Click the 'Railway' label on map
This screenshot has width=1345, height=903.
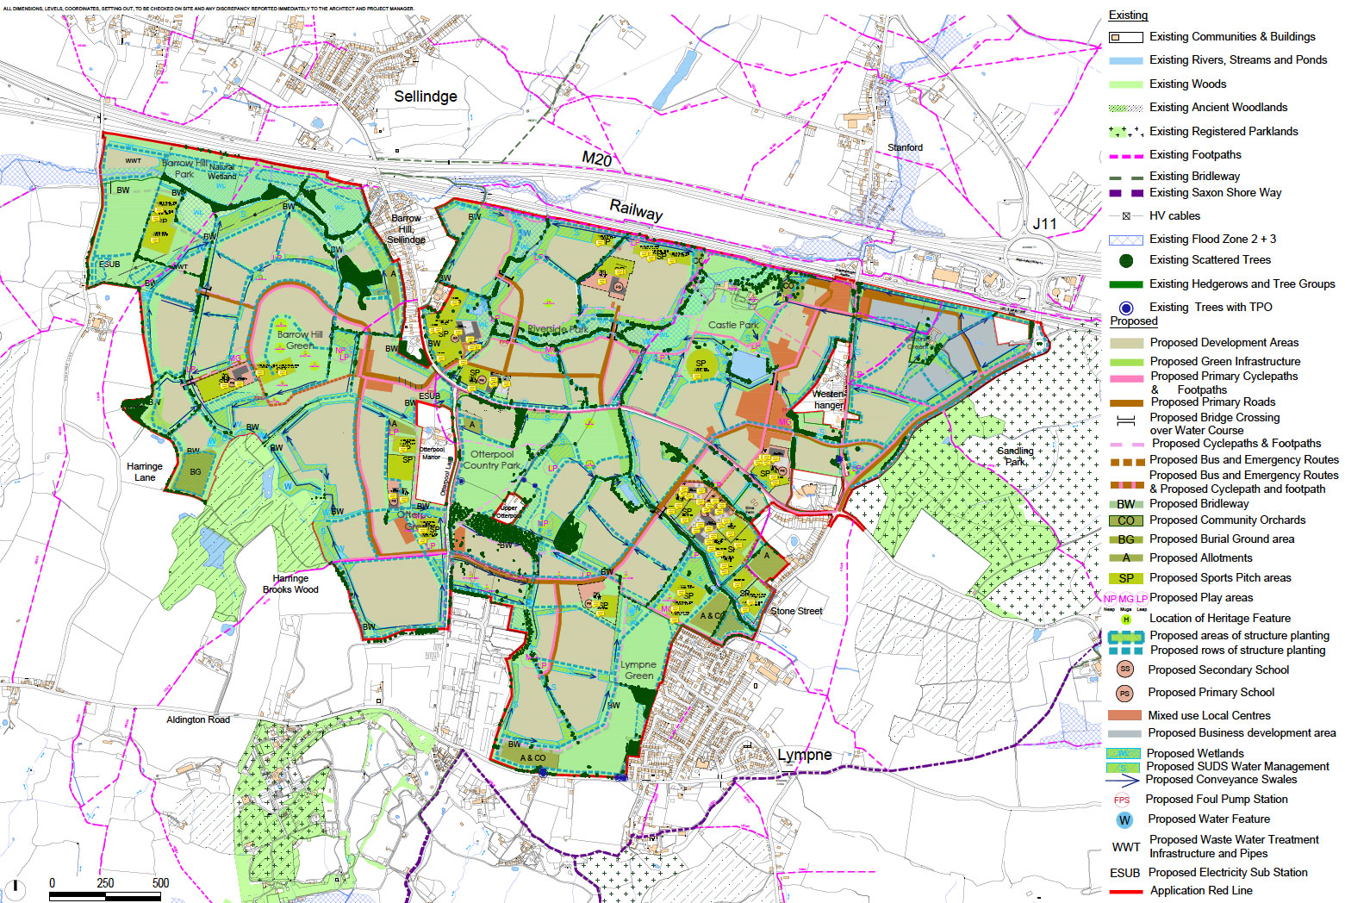click(x=636, y=210)
